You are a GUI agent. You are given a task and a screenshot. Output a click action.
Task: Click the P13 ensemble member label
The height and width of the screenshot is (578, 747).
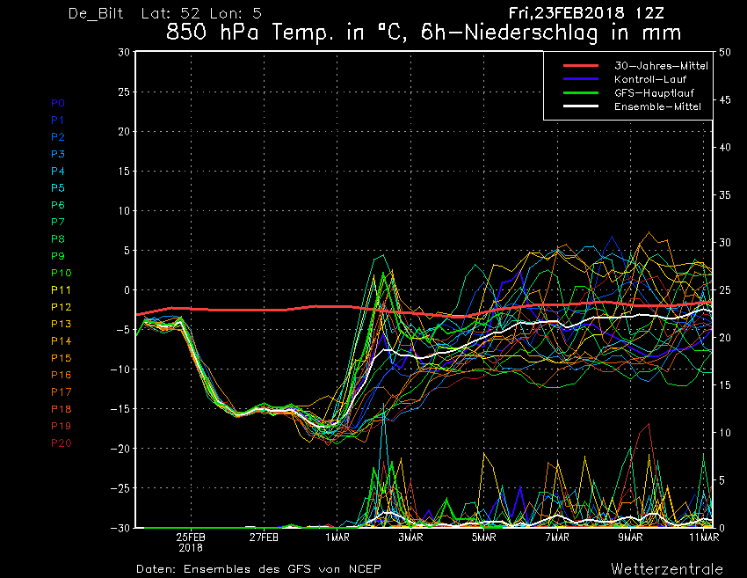pyautogui.click(x=62, y=324)
